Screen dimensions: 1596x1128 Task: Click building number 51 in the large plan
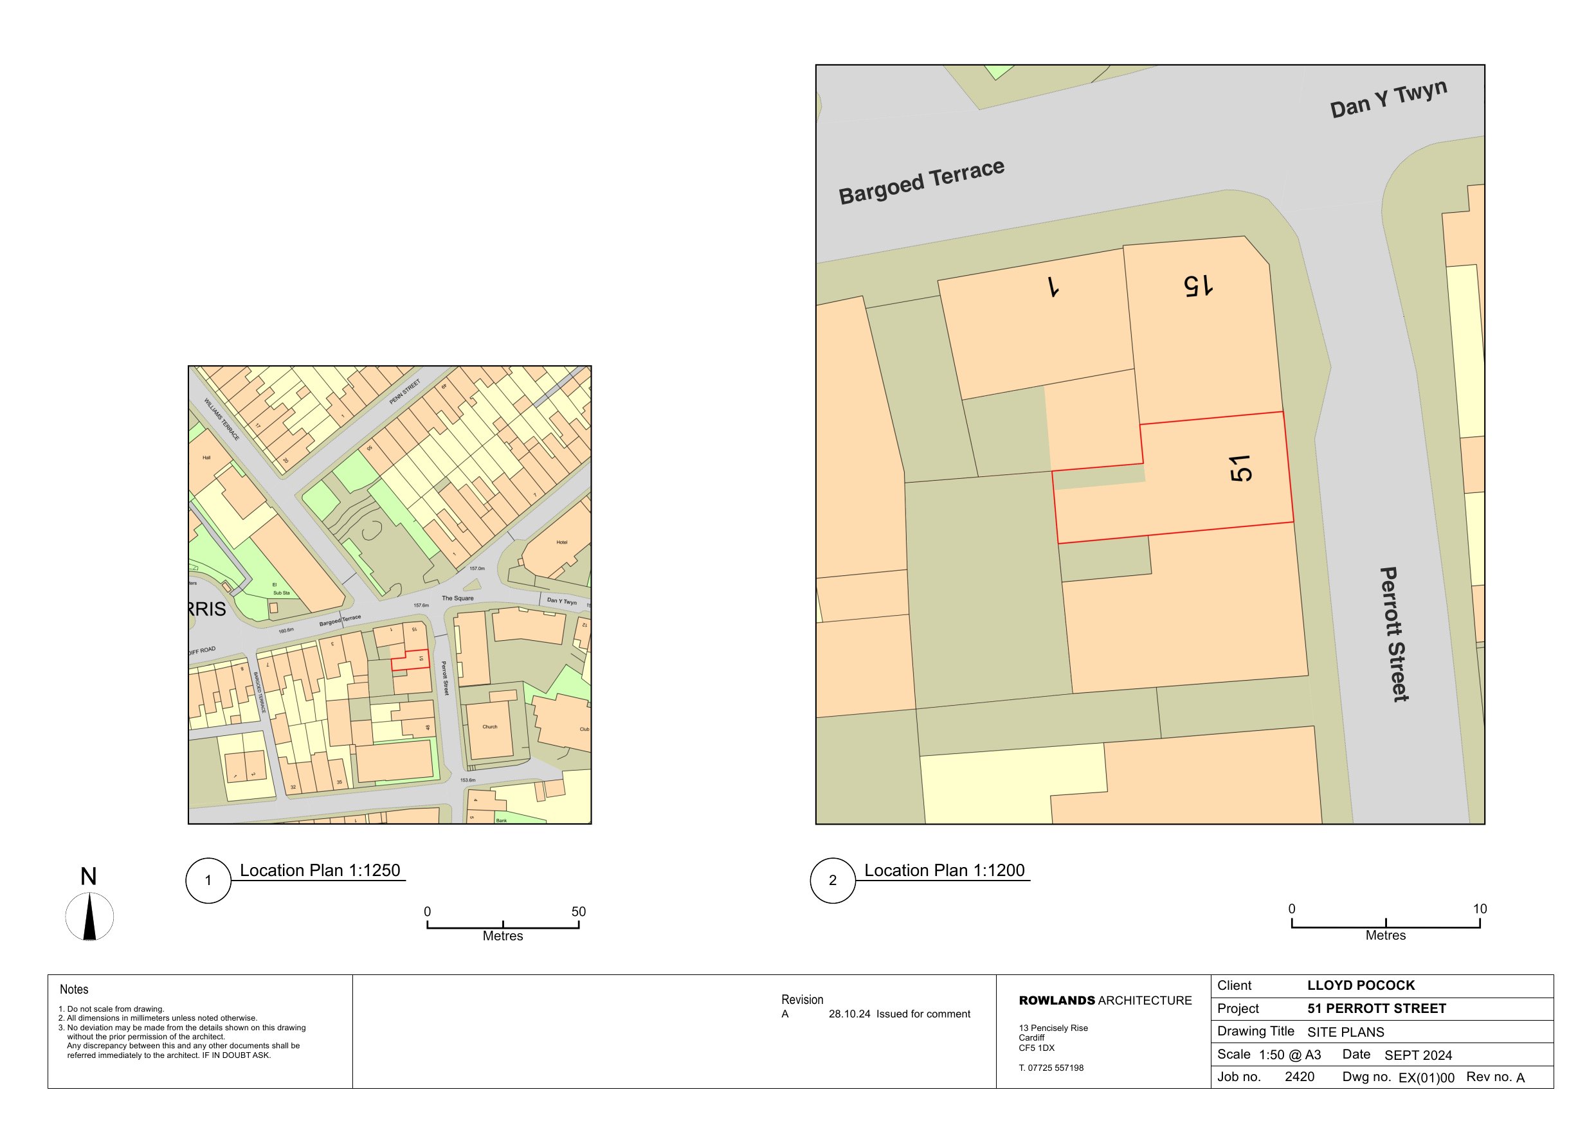(1240, 469)
